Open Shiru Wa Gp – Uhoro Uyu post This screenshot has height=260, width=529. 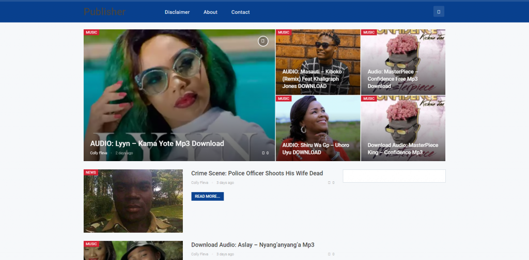(315, 148)
